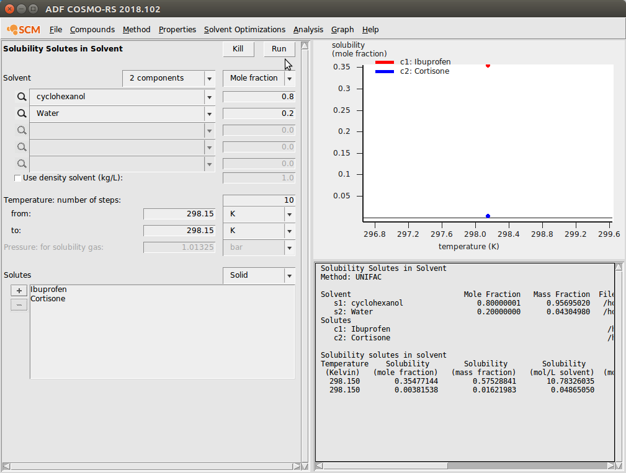Click the solubility value 0.00381538
The height and width of the screenshot is (473, 626).
pos(416,390)
